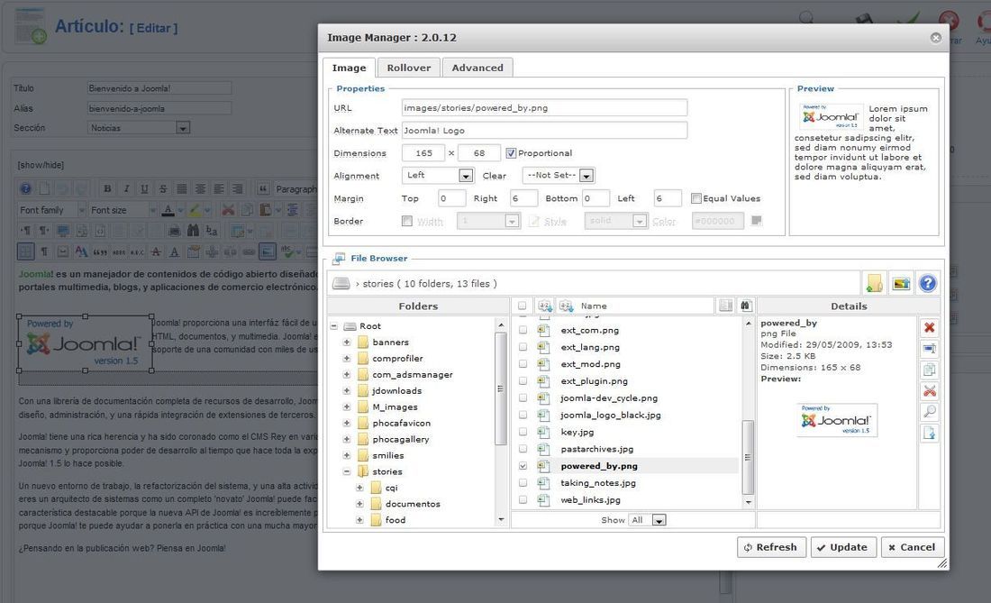The width and height of the screenshot is (991, 603).
Task: Open the Alignment dropdown set to Left
Action: pos(437,175)
